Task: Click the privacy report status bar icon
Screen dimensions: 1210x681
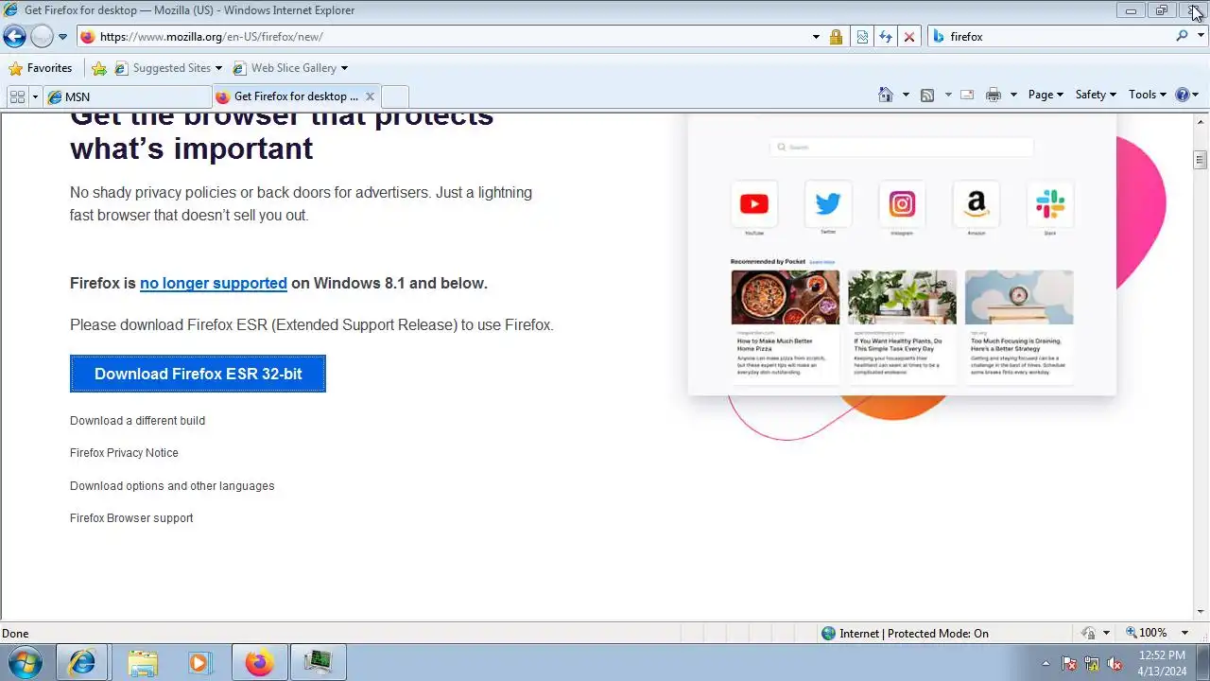Action: click(1088, 633)
